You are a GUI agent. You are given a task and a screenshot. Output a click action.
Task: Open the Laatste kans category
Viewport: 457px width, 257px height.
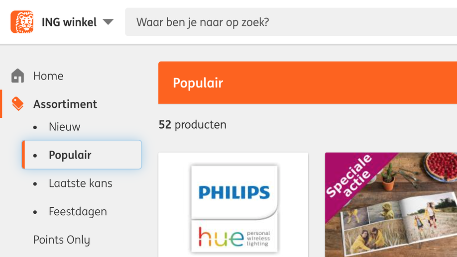(81, 183)
